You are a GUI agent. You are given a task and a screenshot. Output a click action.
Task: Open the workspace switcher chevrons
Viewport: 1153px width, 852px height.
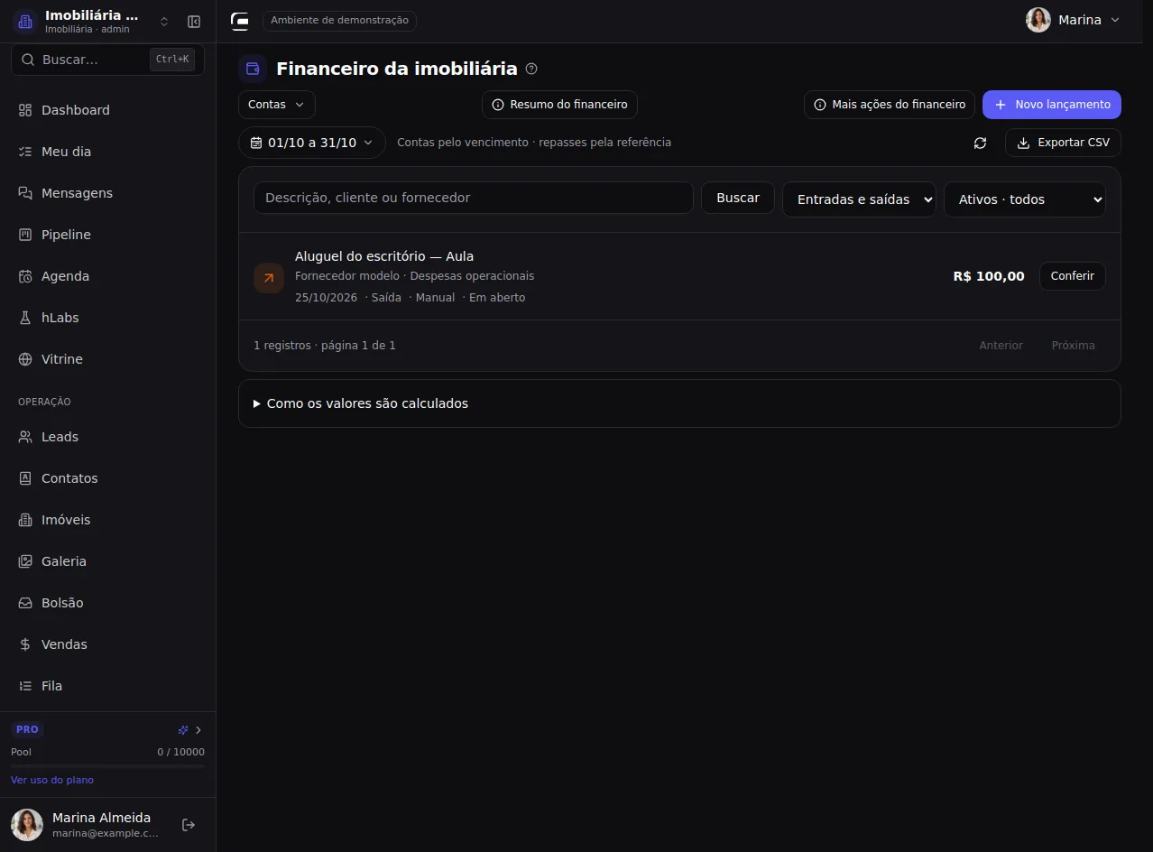point(164,22)
